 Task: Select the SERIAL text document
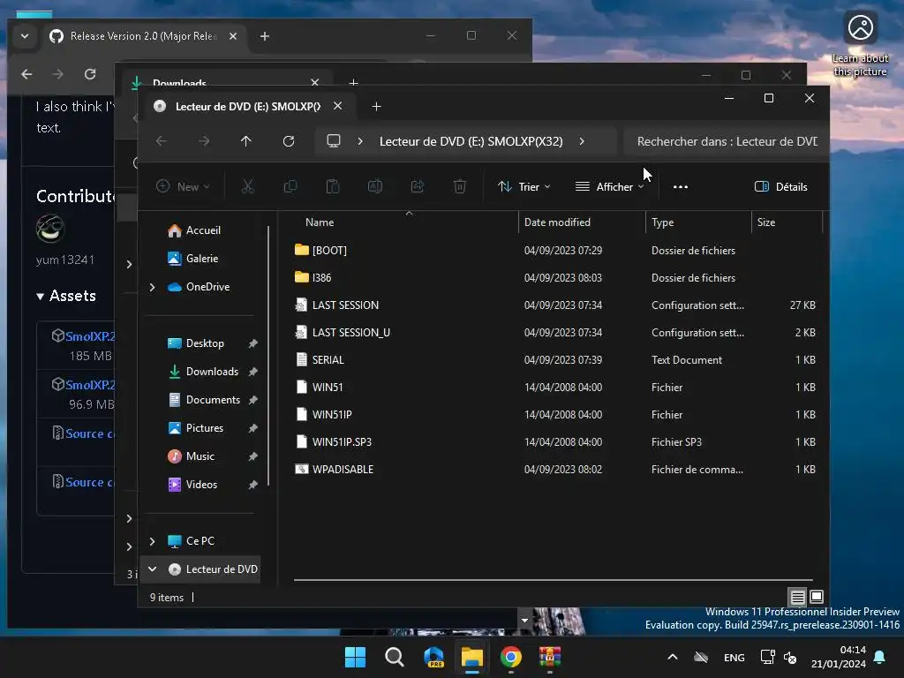(x=328, y=360)
